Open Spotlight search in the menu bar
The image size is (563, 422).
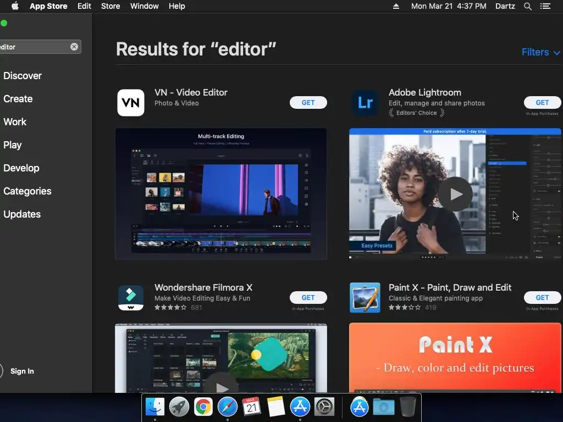click(527, 6)
